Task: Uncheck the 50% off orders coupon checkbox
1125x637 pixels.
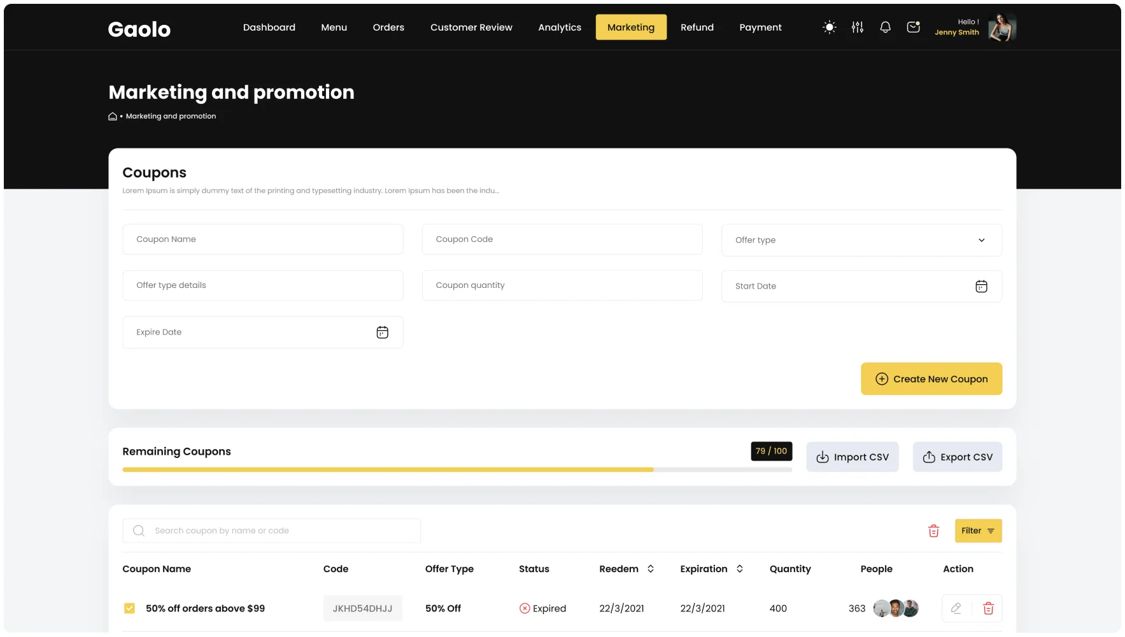Action: coord(129,608)
